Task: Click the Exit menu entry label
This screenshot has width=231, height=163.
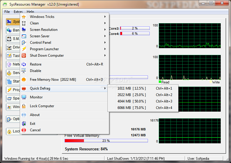Action: coord(33,124)
